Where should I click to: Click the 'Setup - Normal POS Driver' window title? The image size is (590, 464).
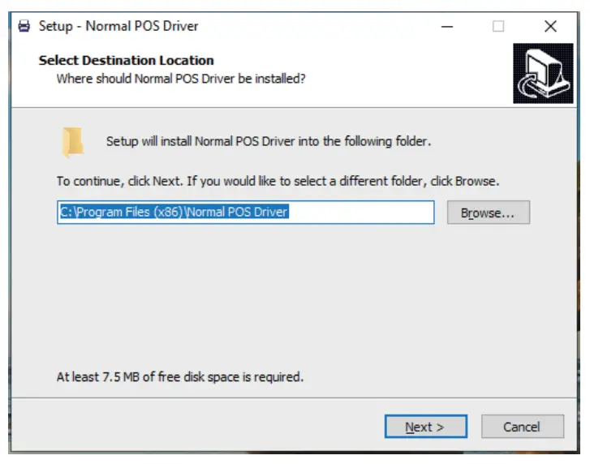pyautogui.click(x=118, y=26)
